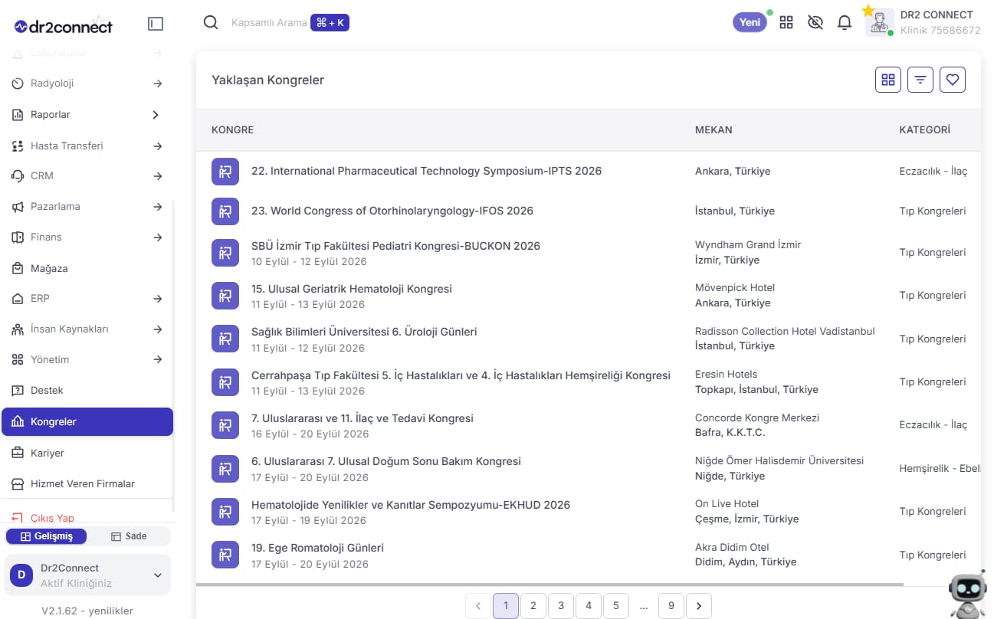
Task: Go to page 3 of congresses
Action: [561, 606]
